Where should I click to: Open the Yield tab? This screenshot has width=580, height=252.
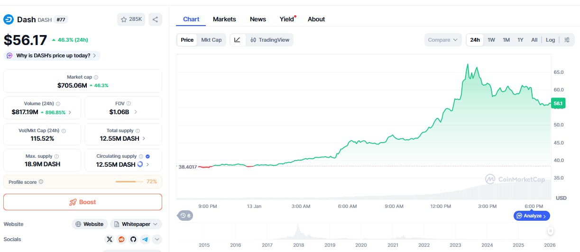coord(286,19)
